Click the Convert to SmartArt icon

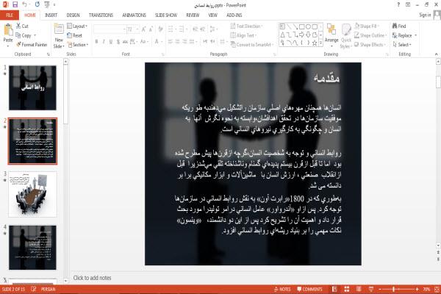pyautogui.click(x=233, y=44)
